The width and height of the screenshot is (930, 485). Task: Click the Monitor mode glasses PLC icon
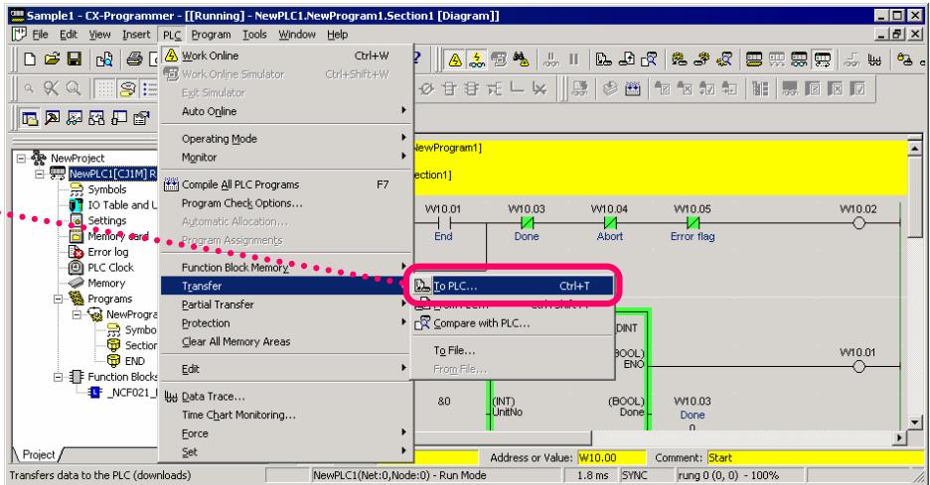pos(799,60)
